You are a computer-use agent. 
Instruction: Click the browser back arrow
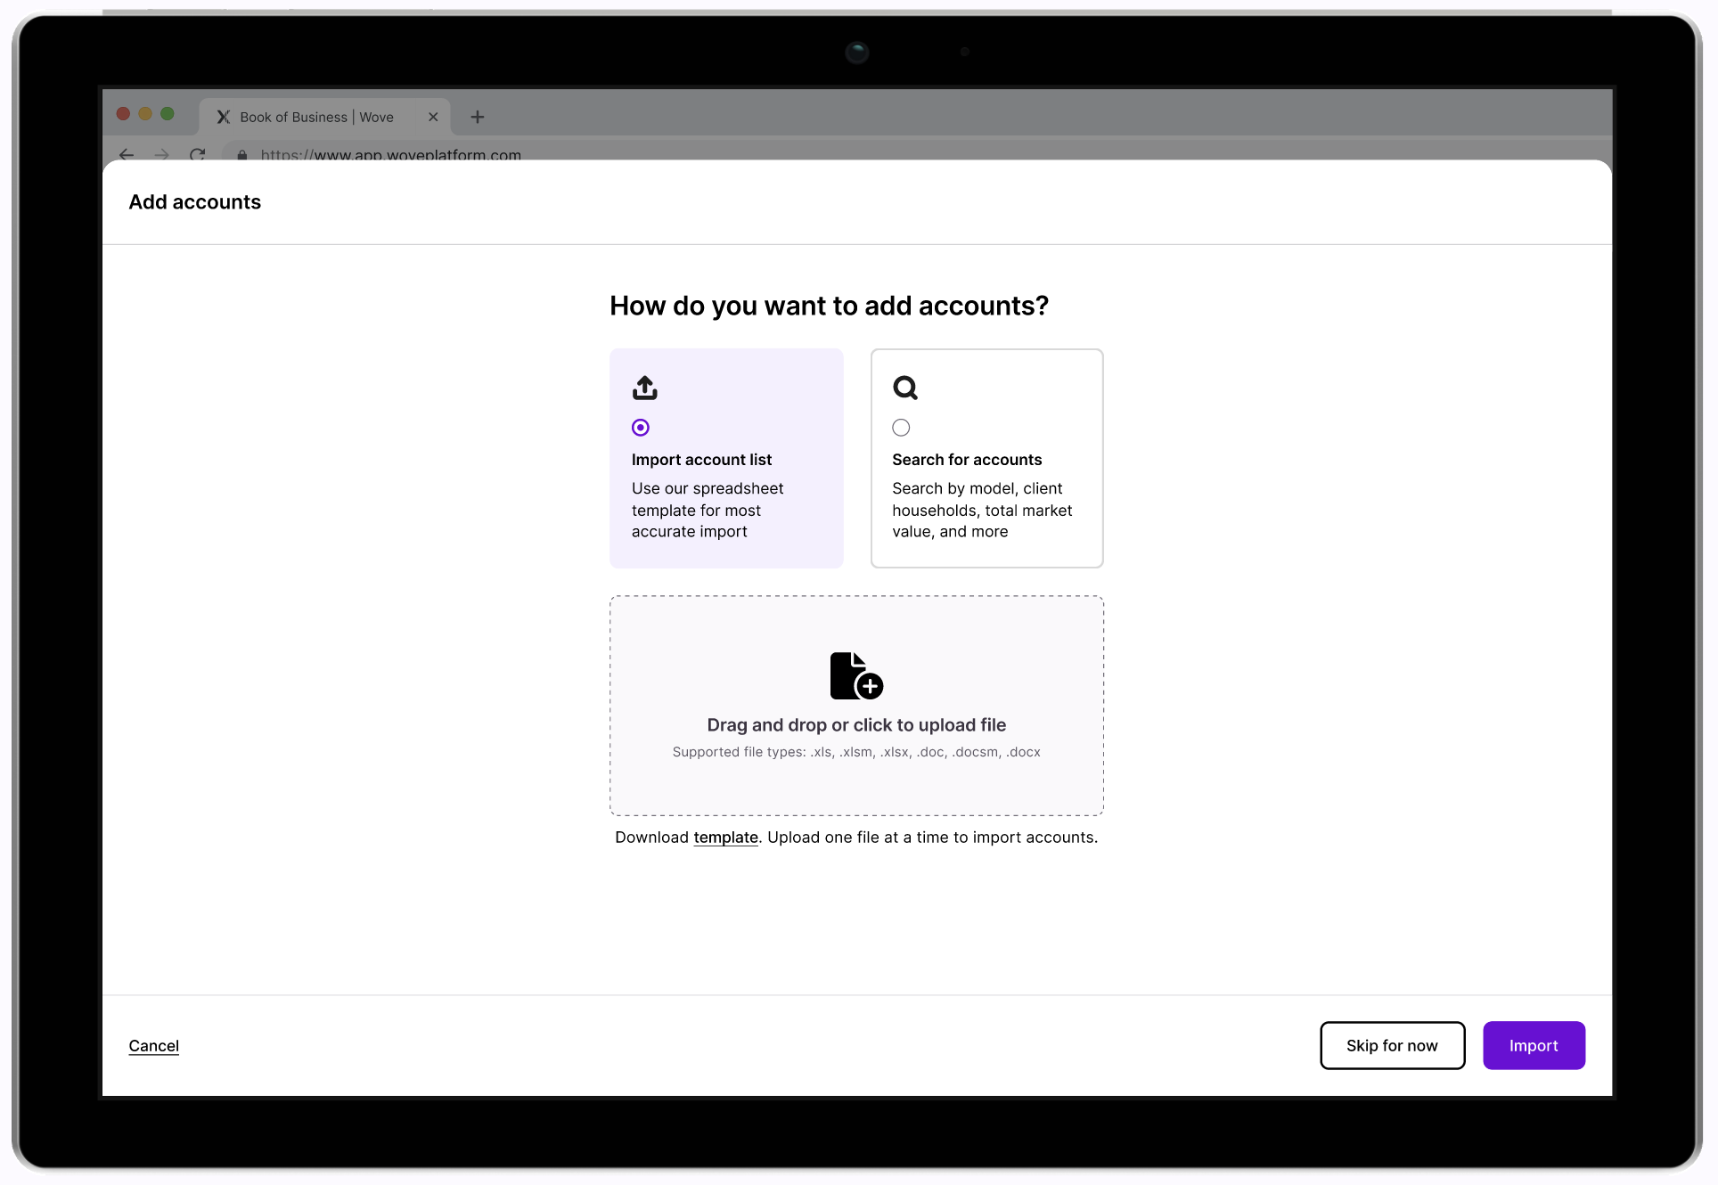(127, 154)
